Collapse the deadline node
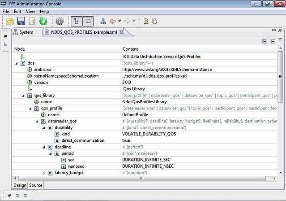286x201 pixels. [x=44, y=147]
